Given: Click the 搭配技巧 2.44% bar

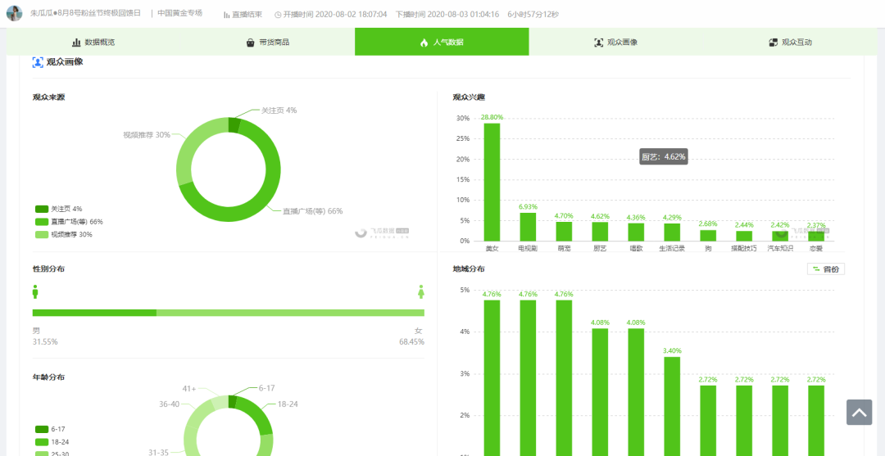Looking at the screenshot, I should coord(744,236).
